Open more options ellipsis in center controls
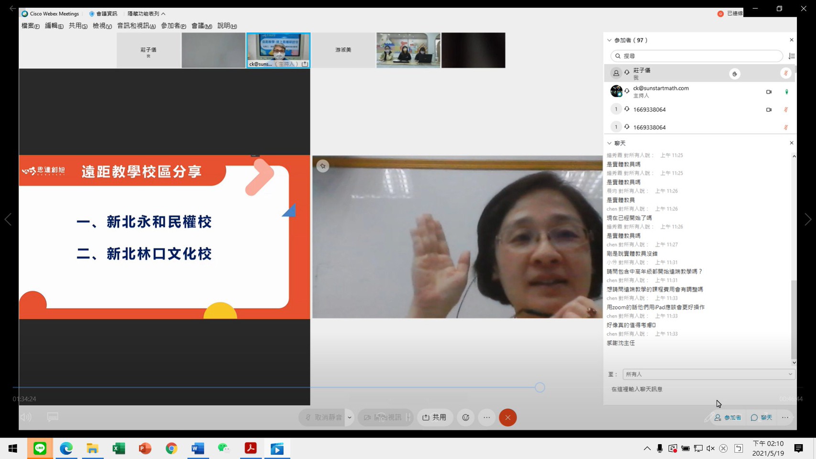816x459 pixels. (486, 417)
